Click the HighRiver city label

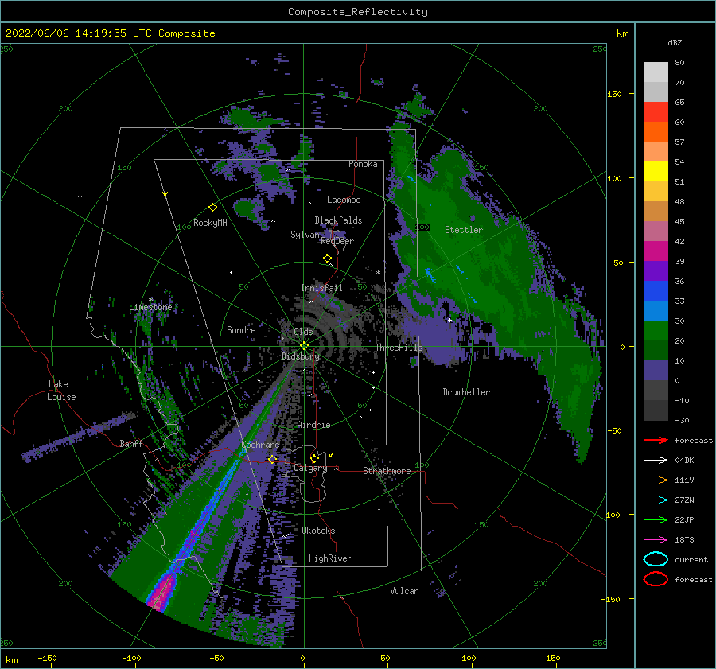pyautogui.click(x=330, y=558)
